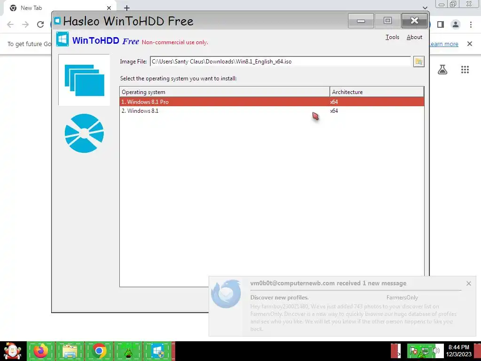The width and height of the screenshot is (481, 361).
Task: Minimize the Hasleo WinToHDD window
Action: [x=361, y=21]
